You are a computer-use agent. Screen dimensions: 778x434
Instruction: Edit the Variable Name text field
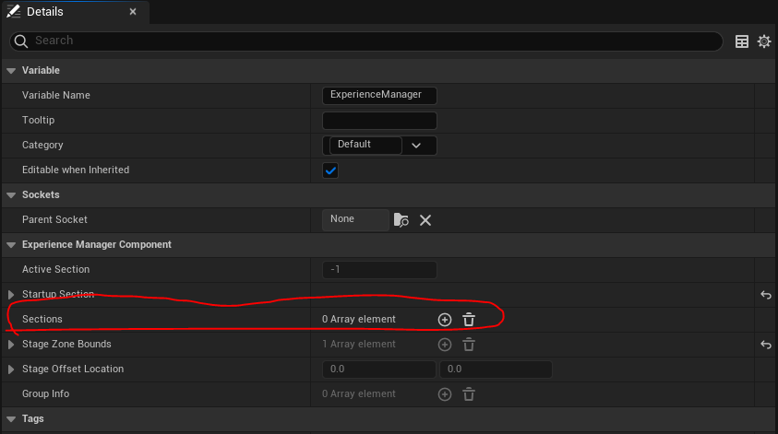coord(379,95)
